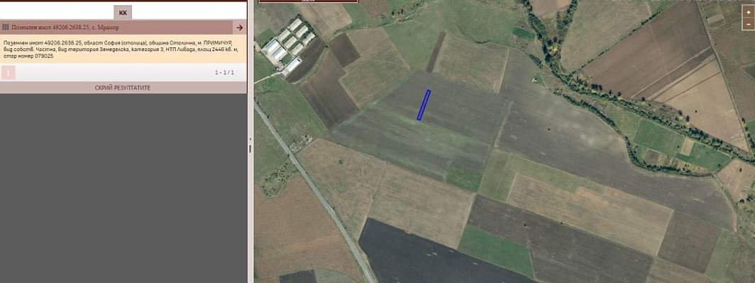This screenshot has width=755, height=283.
Task: Zoom out the map with minus button
Action: (749, 23)
